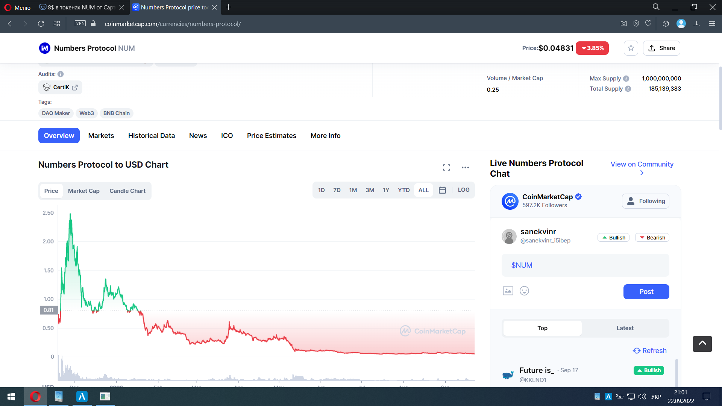Open the ICO tab
This screenshot has width=722, height=406.
coord(227,136)
